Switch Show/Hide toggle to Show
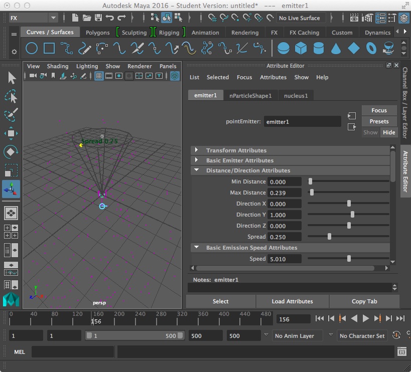The image size is (411, 372). [370, 132]
